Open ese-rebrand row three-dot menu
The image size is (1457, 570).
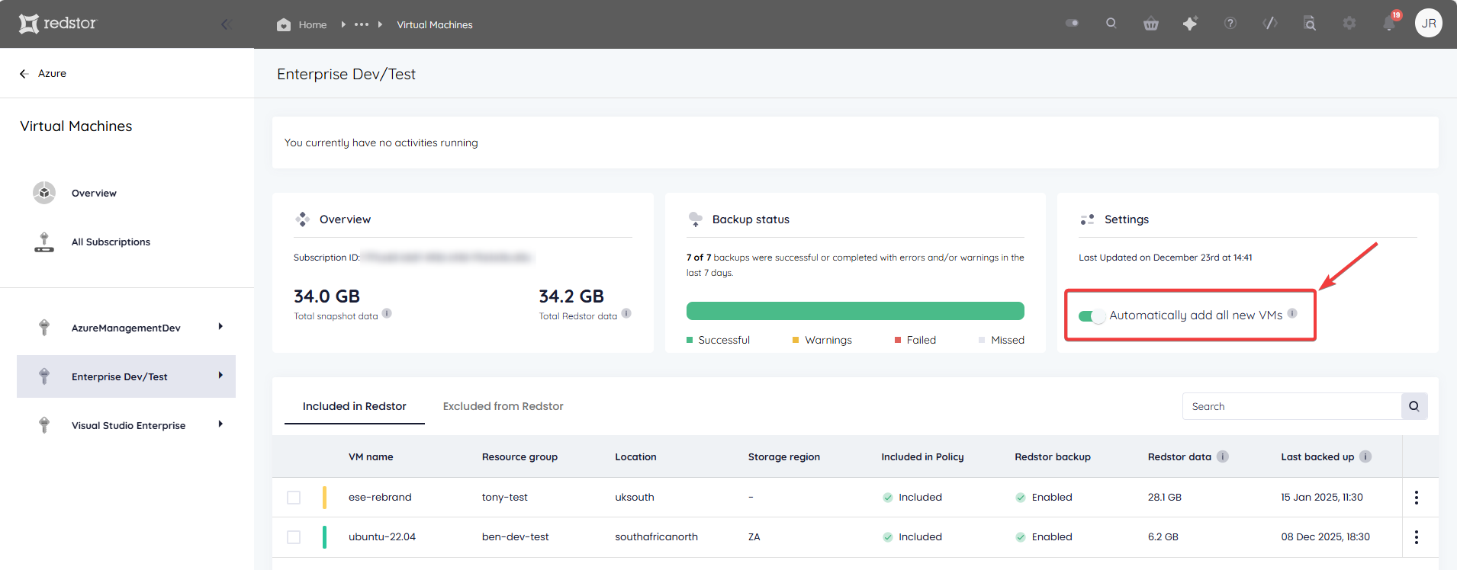tap(1417, 498)
